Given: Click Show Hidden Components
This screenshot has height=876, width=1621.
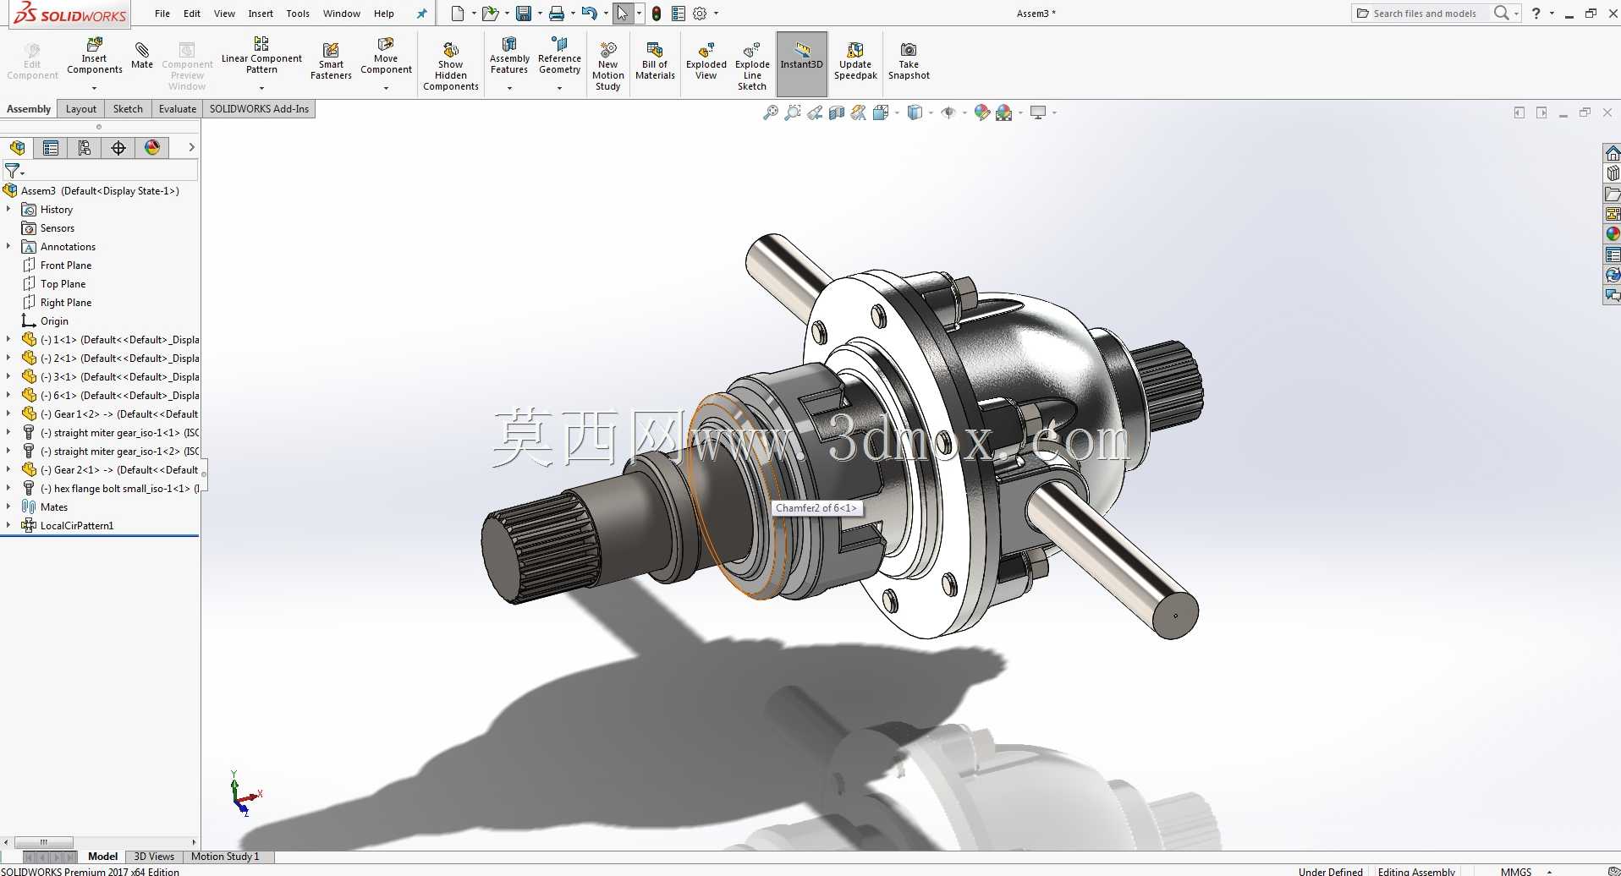Looking at the screenshot, I should tap(451, 66).
